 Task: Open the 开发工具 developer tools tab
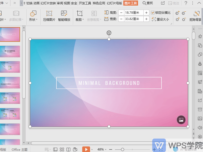(x=85, y=3)
